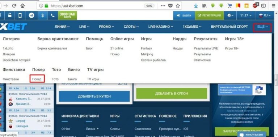Open the Firefox hamburger menu

(x=274, y=6)
